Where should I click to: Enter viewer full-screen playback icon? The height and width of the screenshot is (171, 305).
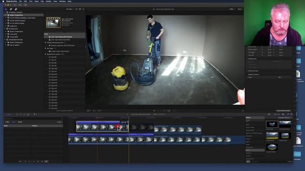tap(243, 111)
